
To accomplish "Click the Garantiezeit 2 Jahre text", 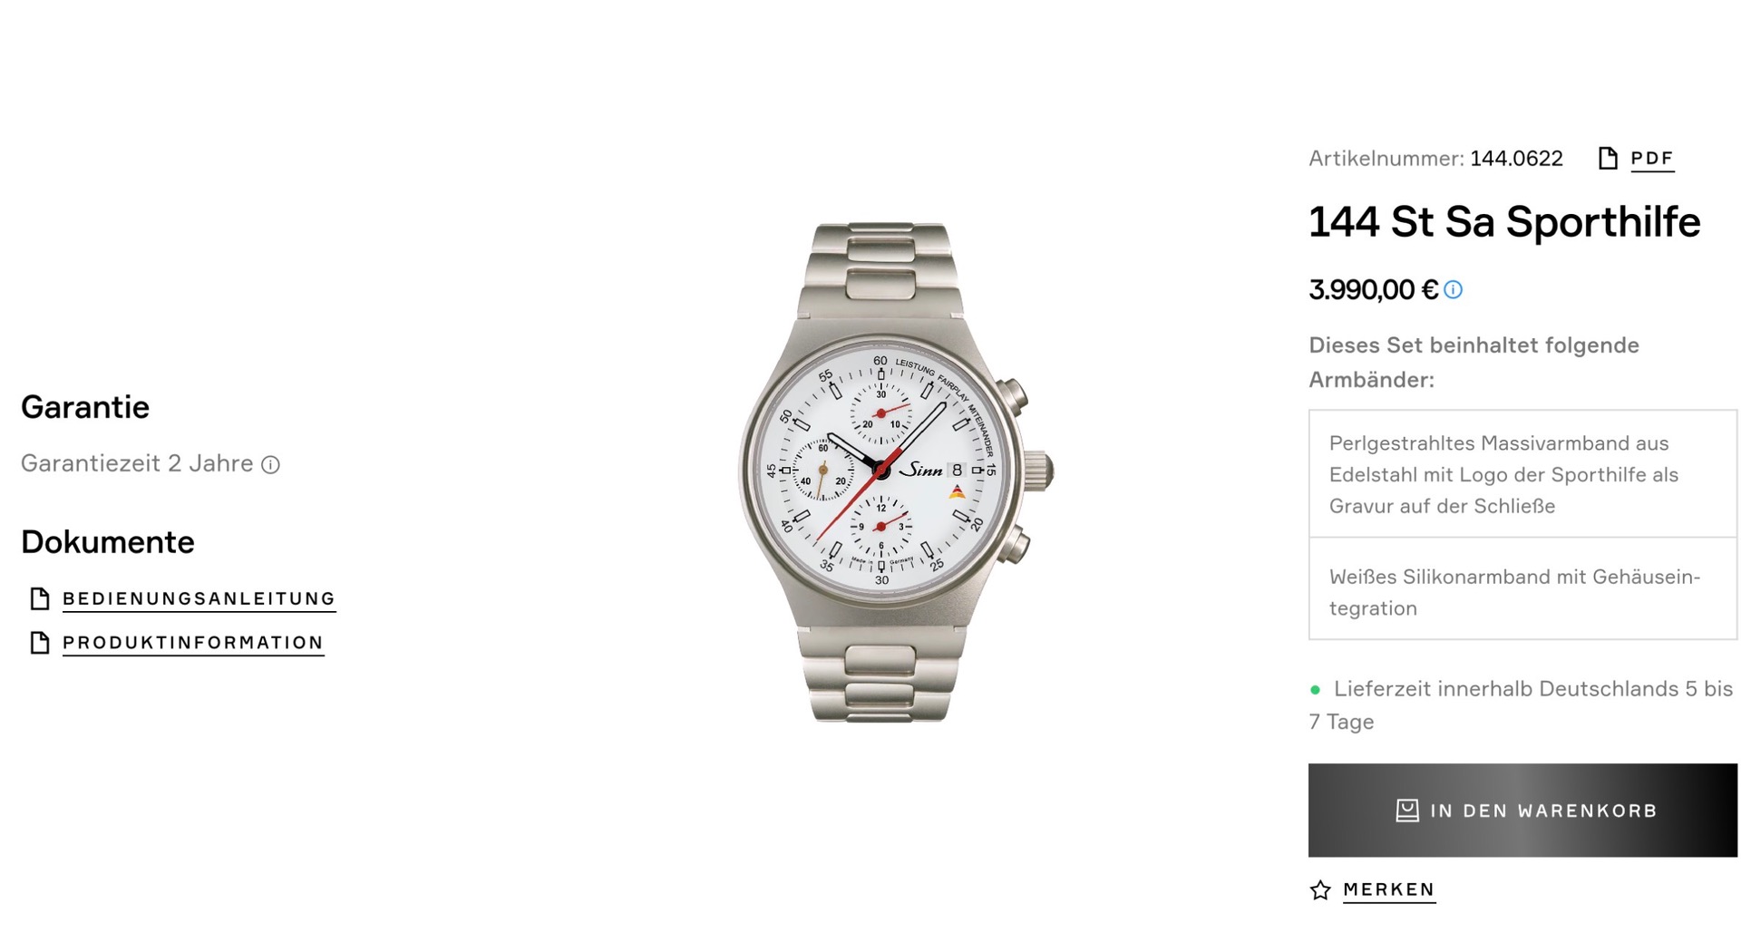I will (x=137, y=463).
